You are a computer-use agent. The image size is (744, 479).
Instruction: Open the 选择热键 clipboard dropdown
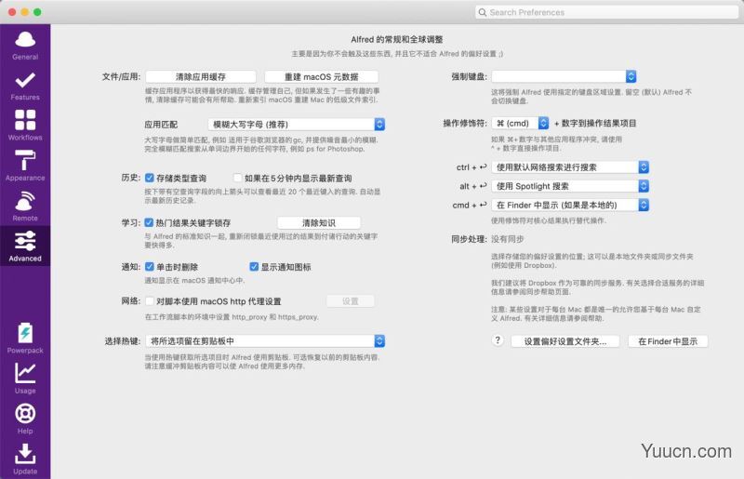(x=265, y=340)
